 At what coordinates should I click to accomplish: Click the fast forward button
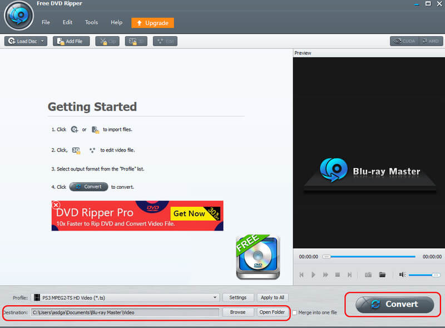click(x=325, y=275)
